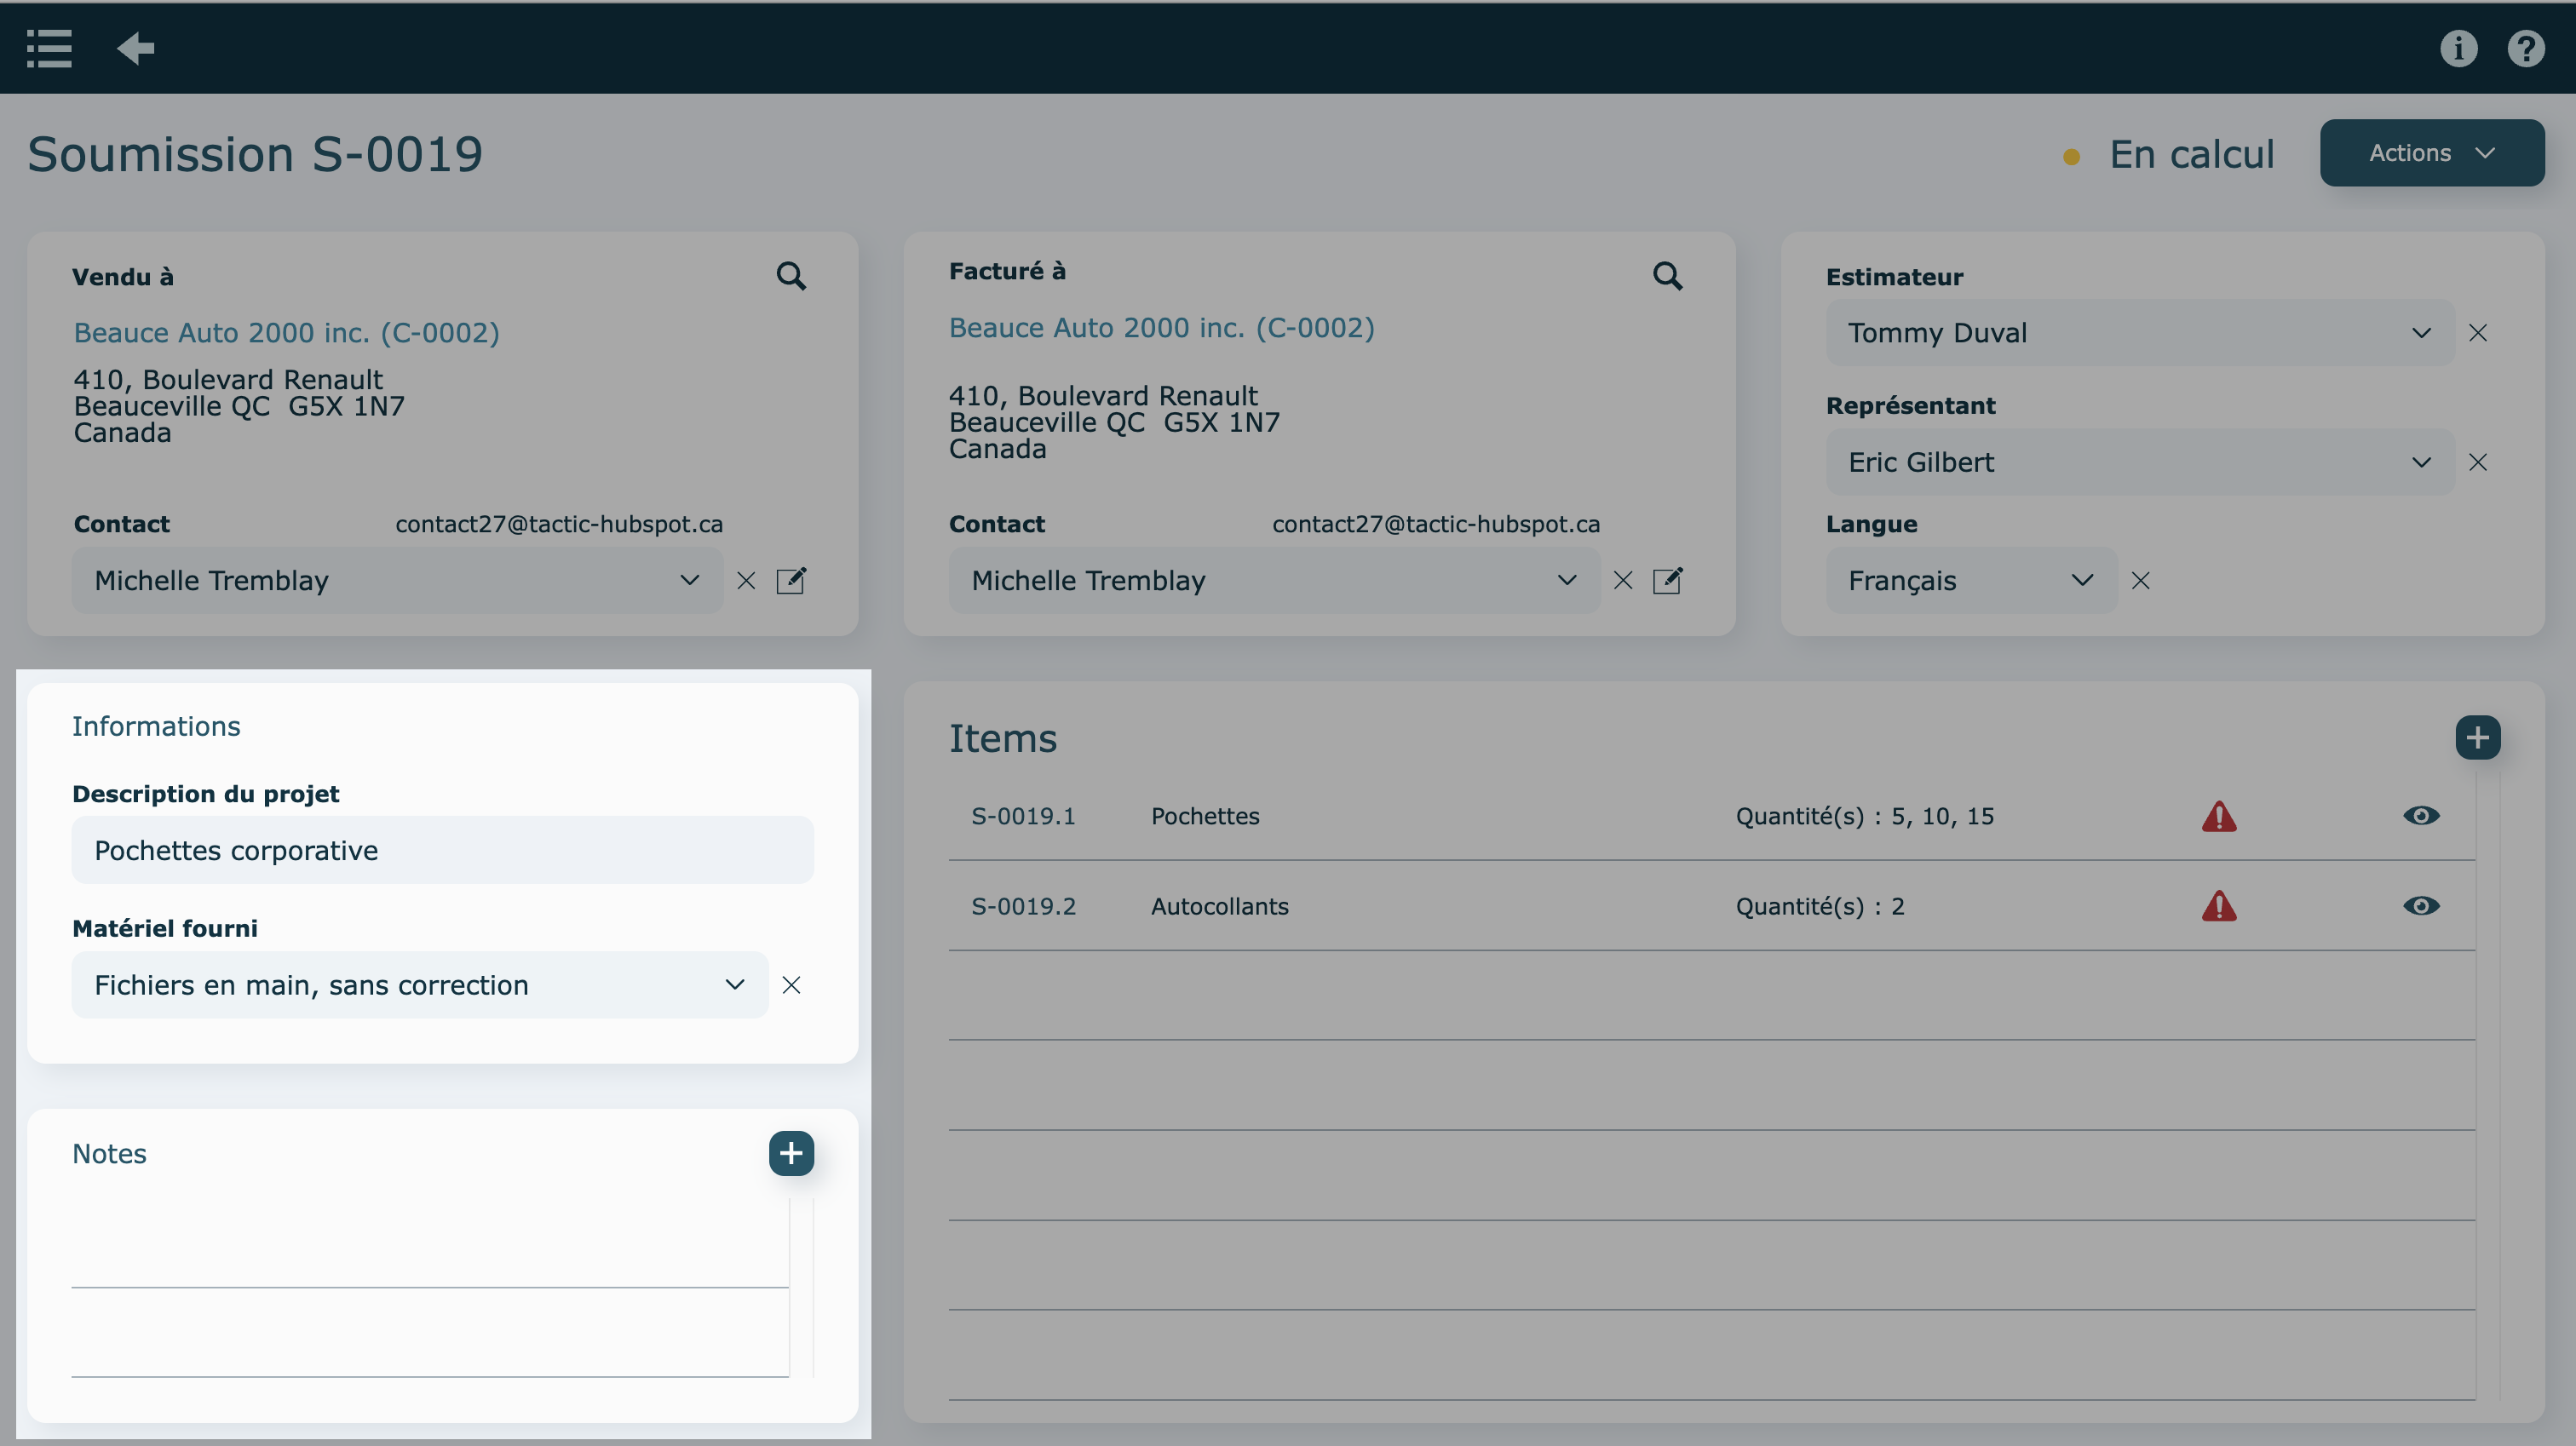Open the info icon in header
This screenshot has height=1446, width=2576.
[x=2458, y=48]
